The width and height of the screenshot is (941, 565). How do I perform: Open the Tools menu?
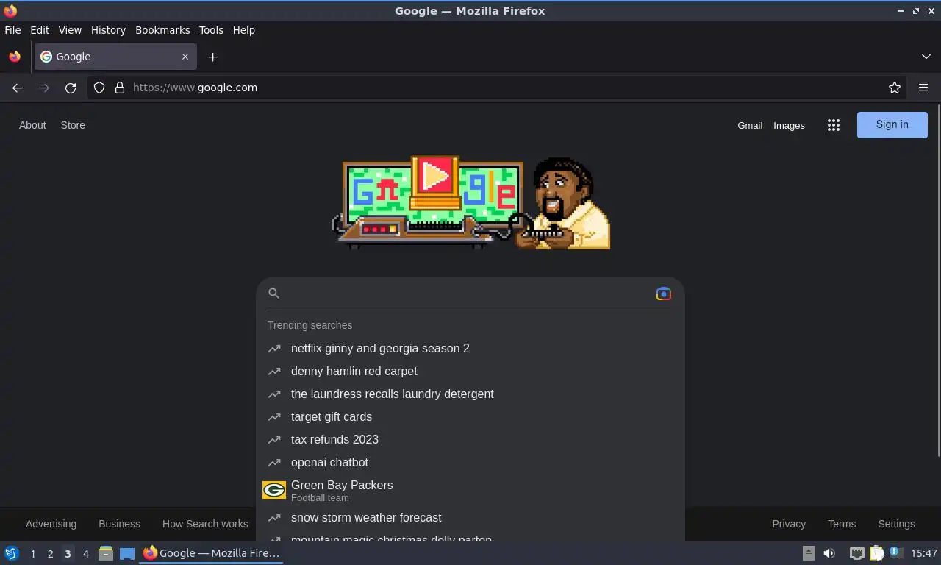coord(211,30)
